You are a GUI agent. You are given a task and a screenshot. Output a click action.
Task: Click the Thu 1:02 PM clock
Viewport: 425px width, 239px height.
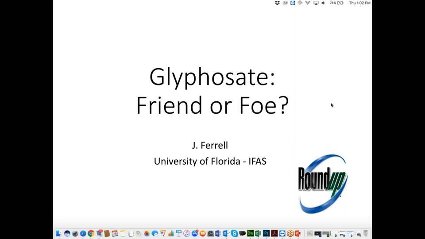point(359,3)
